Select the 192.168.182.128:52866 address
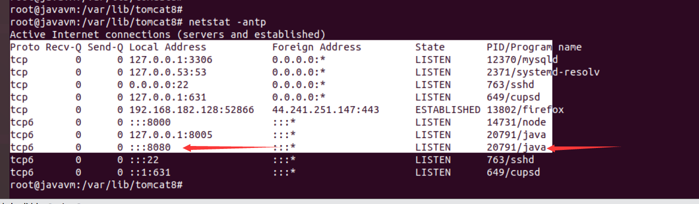The width and height of the screenshot is (699, 204). point(191,110)
